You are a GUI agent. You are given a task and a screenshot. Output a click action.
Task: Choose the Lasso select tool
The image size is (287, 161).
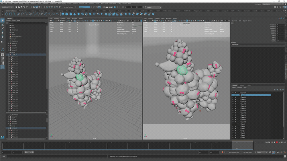point(2,25)
